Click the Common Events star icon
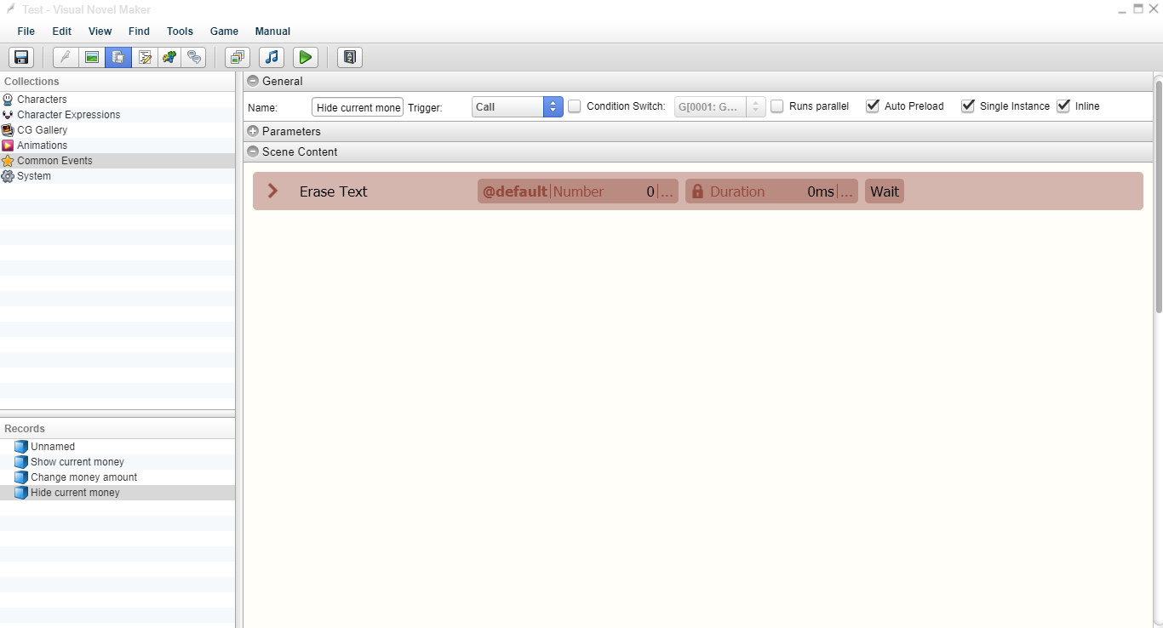 pyautogui.click(x=8, y=161)
